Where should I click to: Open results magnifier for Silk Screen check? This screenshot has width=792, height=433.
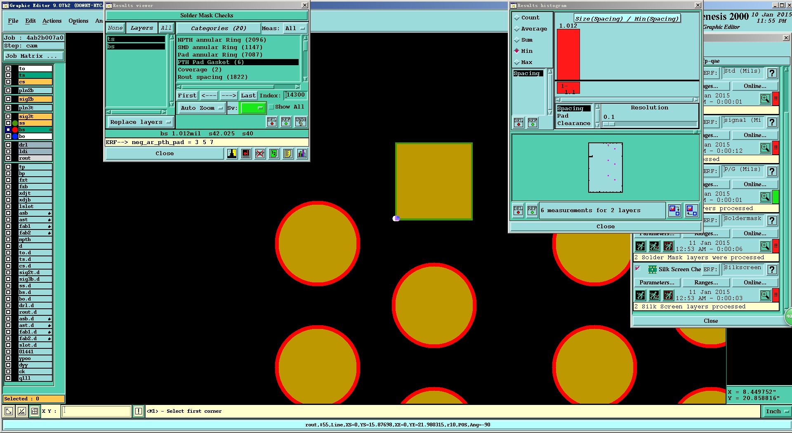pyautogui.click(x=765, y=295)
